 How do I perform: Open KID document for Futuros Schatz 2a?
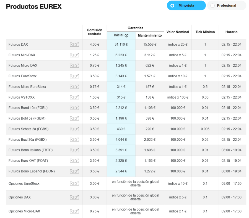74,129
